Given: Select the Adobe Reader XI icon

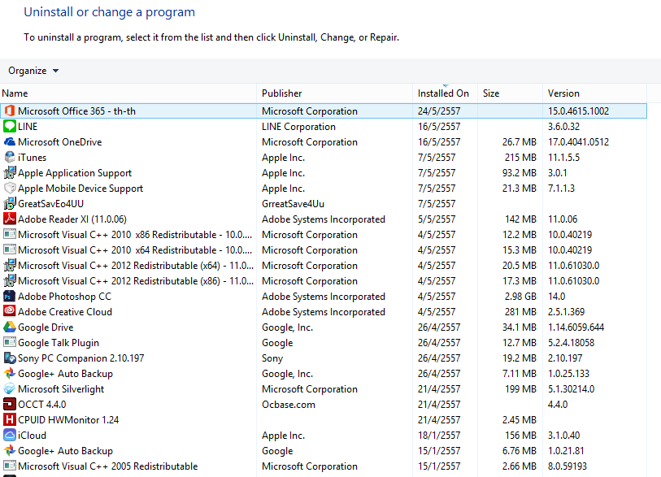Looking at the screenshot, I should [10, 219].
